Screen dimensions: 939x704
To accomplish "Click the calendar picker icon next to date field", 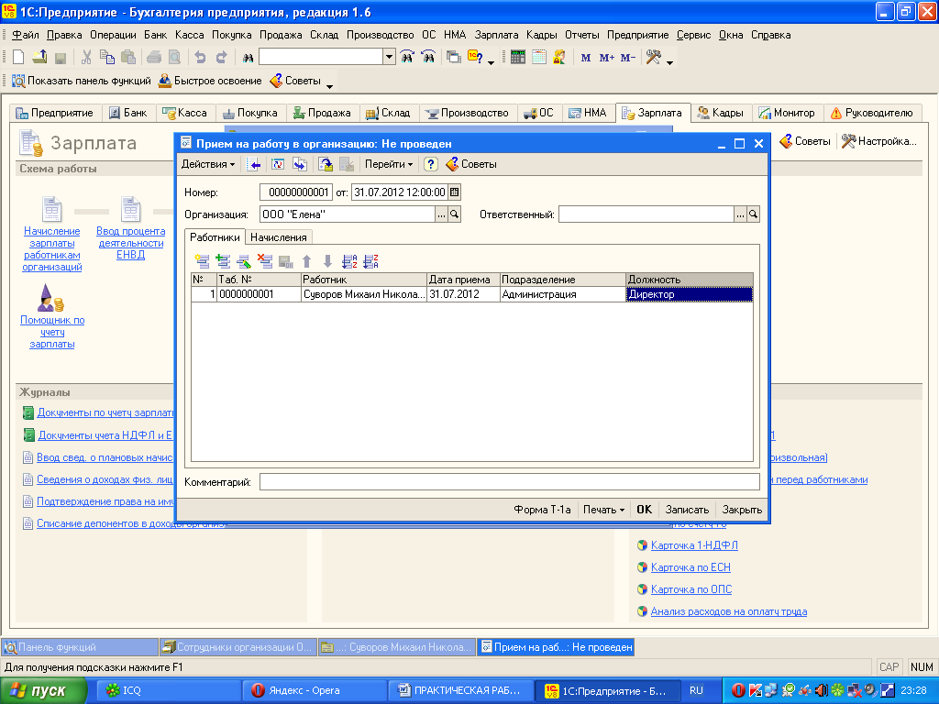I will (455, 192).
